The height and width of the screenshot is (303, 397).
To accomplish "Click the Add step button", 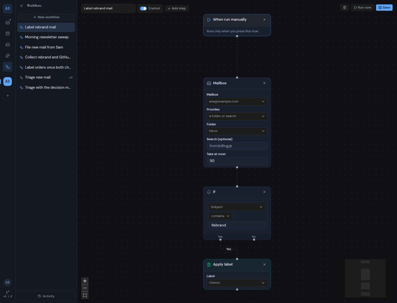I will click(x=177, y=8).
